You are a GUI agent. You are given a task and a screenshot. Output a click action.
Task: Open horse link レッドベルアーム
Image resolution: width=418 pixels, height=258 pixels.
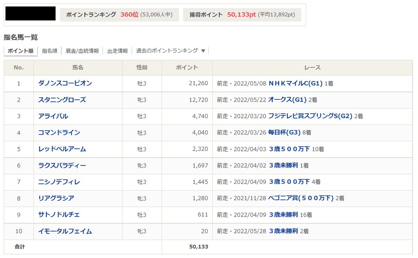(62, 149)
